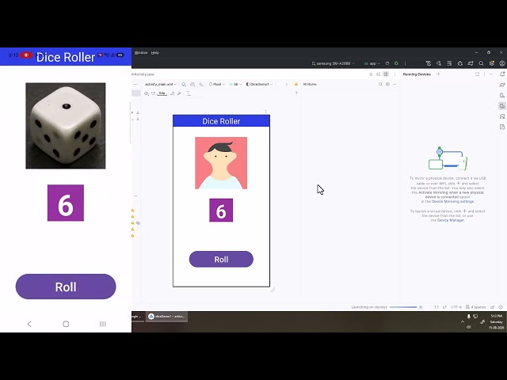Open the DiceDemo1 theme dropdown
This screenshot has height=380, width=507.
pos(259,85)
